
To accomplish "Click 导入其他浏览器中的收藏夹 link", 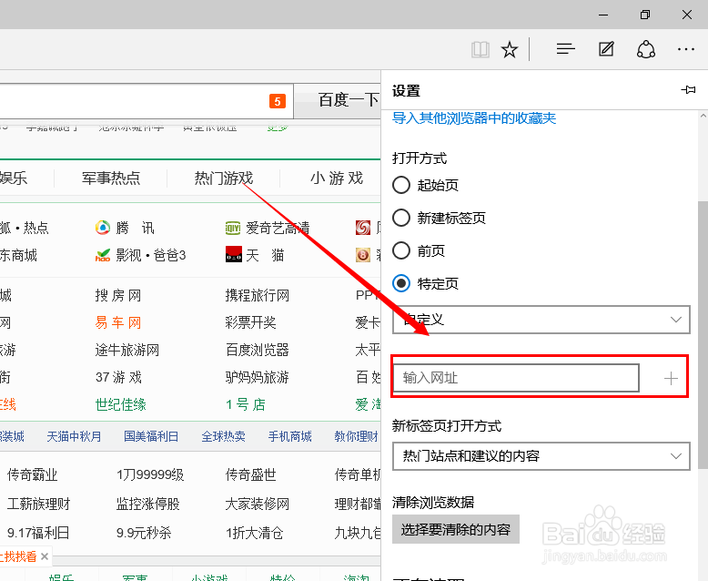I will click(x=474, y=117).
